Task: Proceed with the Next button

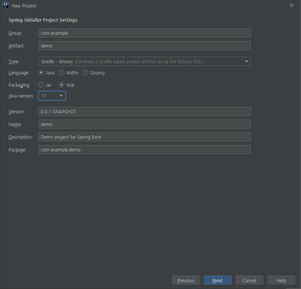Action: pyautogui.click(x=218, y=280)
